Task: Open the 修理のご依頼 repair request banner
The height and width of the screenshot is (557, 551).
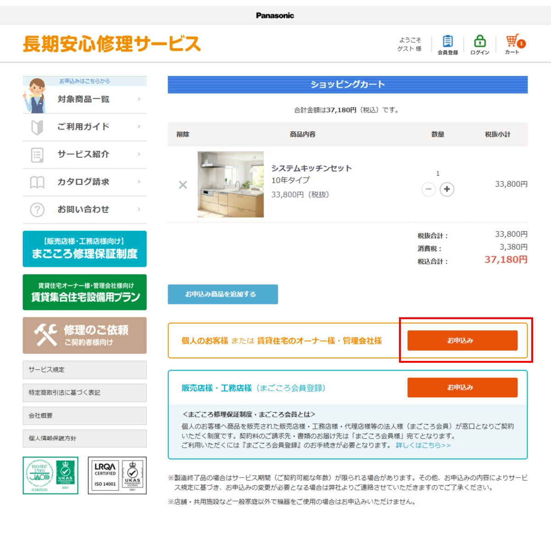Action: point(84,335)
